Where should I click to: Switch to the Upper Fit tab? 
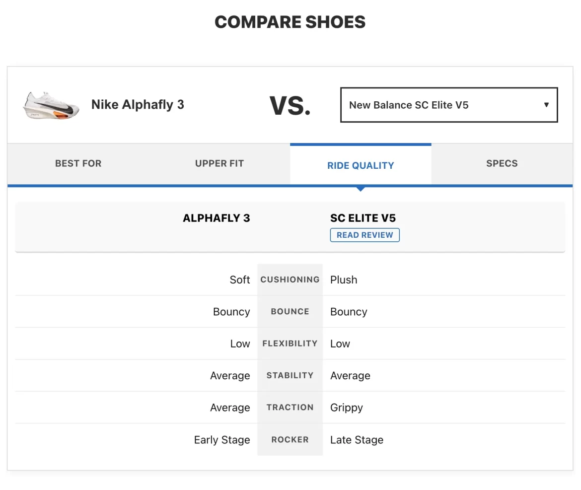click(x=219, y=163)
